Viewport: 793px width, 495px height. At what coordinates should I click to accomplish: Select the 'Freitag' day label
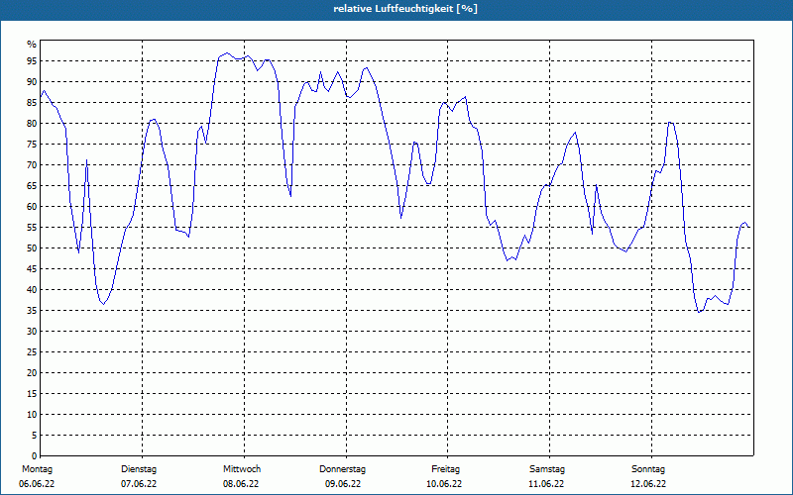click(x=445, y=469)
